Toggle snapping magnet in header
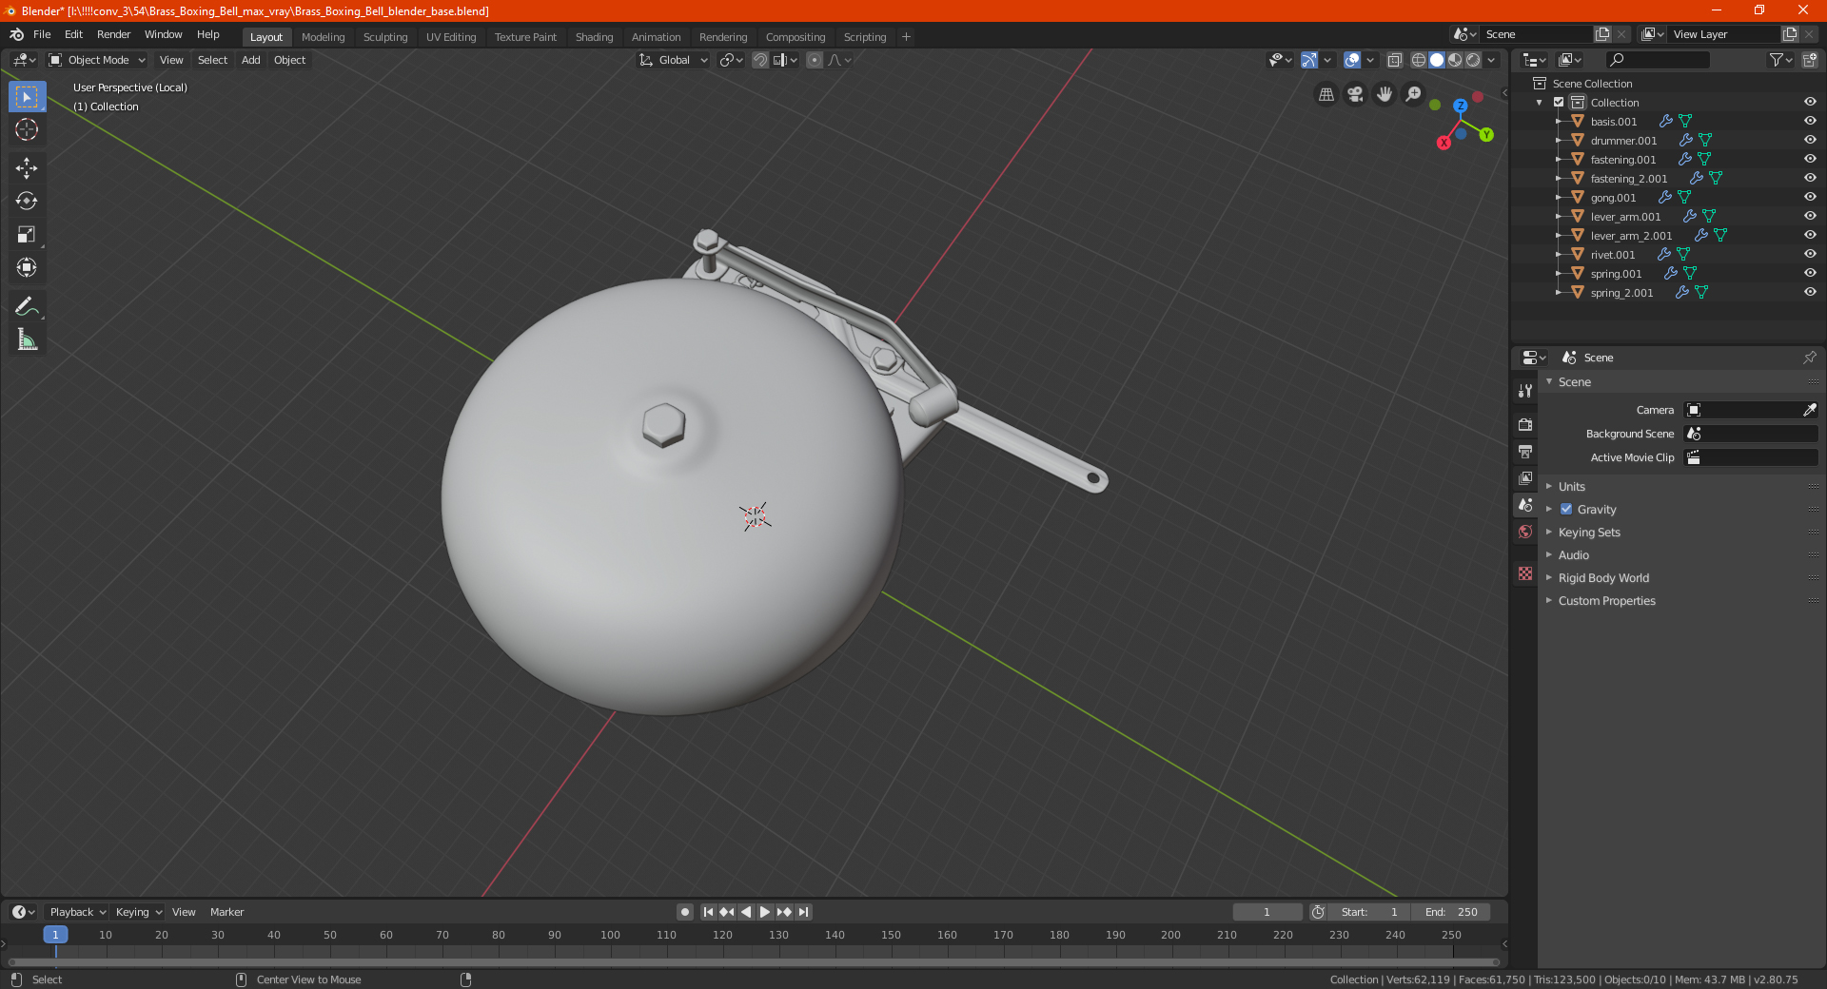The height and width of the screenshot is (989, 1827). 759,60
